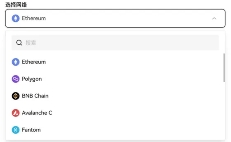Click the purple Polygon logo icon

(16, 79)
